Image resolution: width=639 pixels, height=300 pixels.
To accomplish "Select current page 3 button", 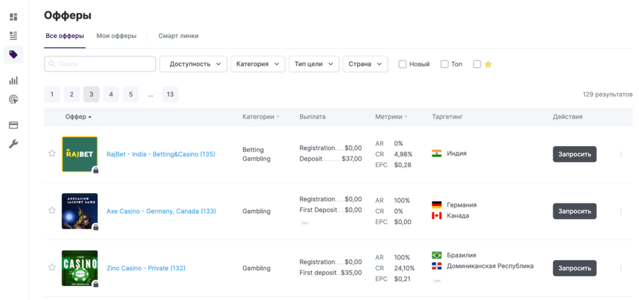I will pyautogui.click(x=91, y=94).
